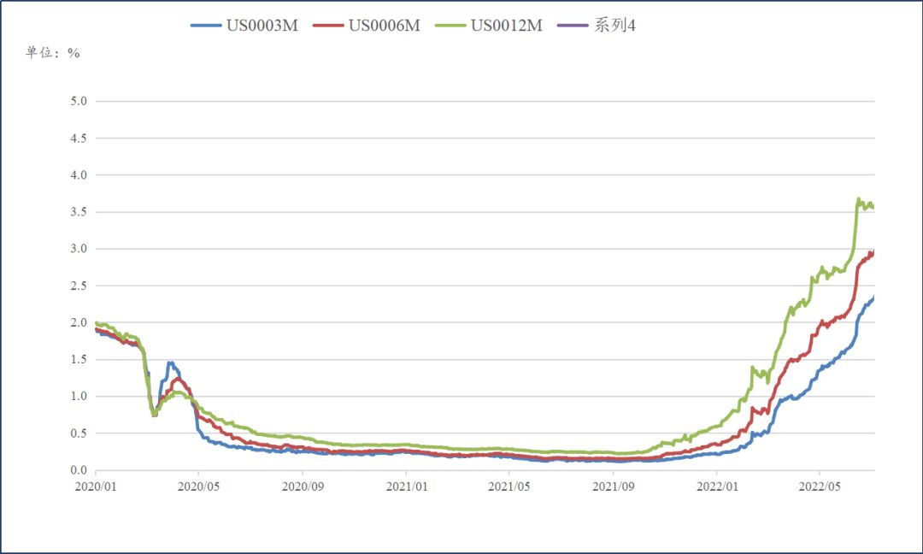This screenshot has height=554, width=923.
Task: Click the 2022/01 x-axis date label
Action: click(716, 486)
